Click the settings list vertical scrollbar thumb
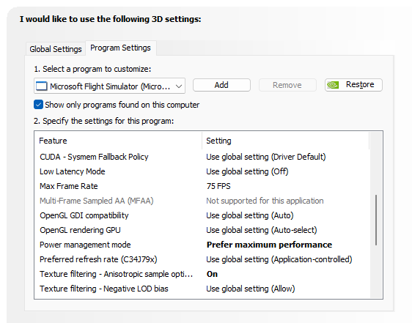 click(x=376, y=220)
